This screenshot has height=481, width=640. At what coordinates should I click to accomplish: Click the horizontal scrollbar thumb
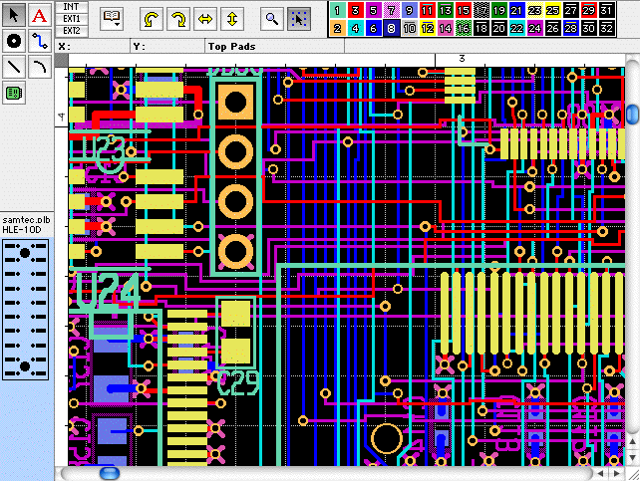109,473
